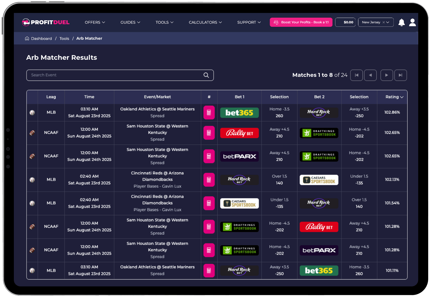Click 'Player Bases - Gavin Lux' in 102.13% row

(157, 186)
